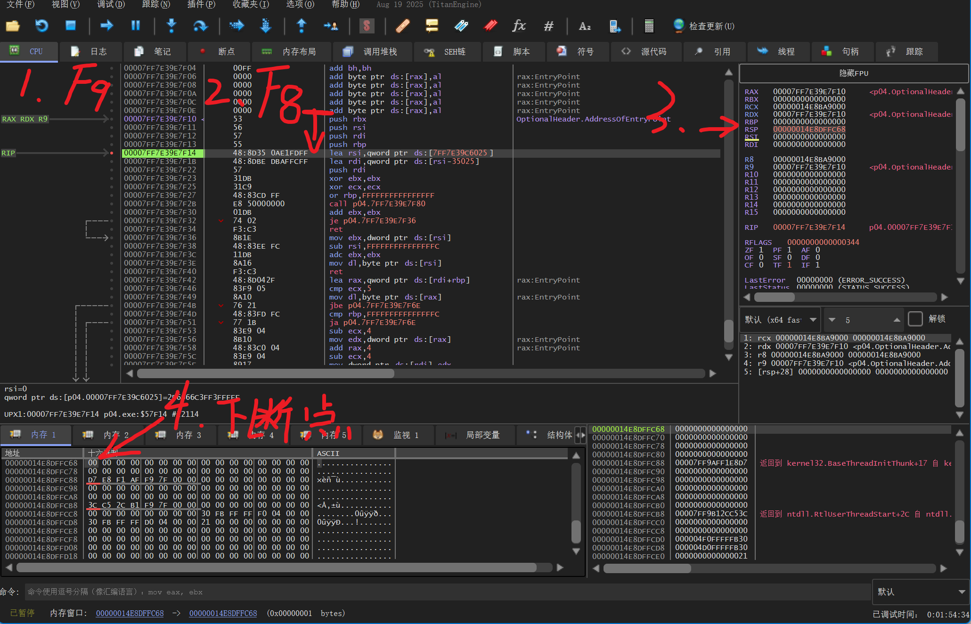Image resolution: width=971 pixels, height=624 pixels.
Task: Open the calling convention dropdown 默认 (x64 fastcall)
Action: click(x=780, y=320)
